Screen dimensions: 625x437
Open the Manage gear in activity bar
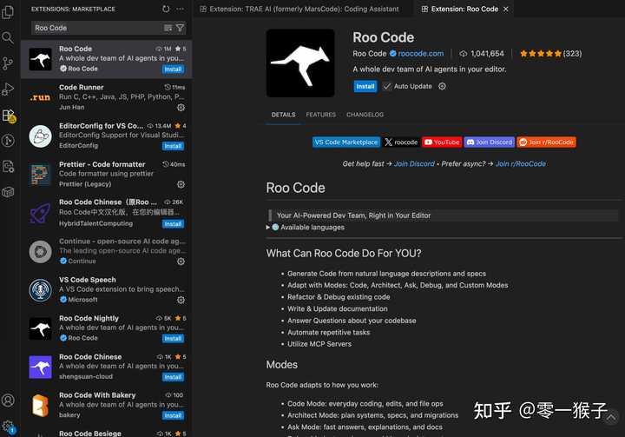pyautogui.click(x=8, y=427)
